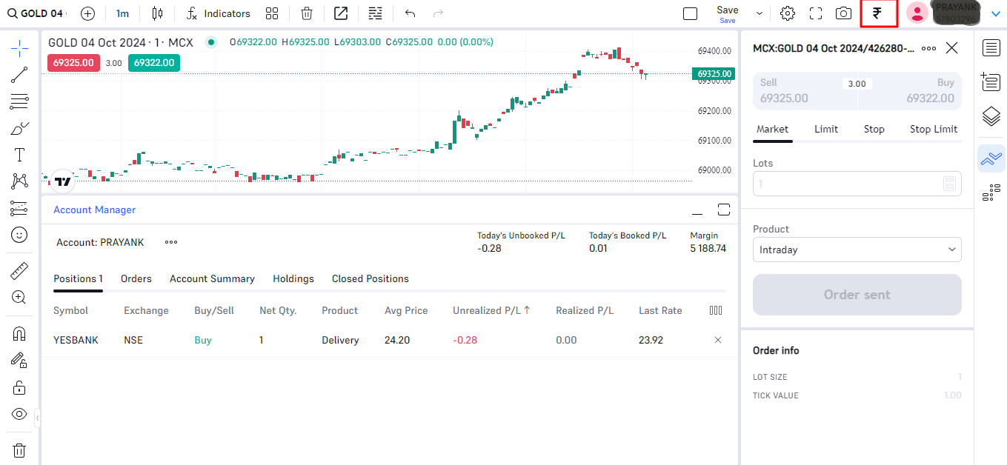
Task: Open the emoji icons tool
Action: [19, 235]
